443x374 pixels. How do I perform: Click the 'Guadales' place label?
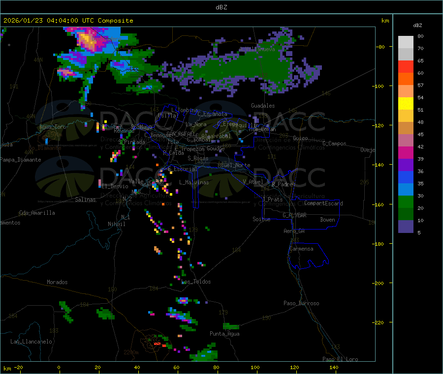(x=263, y=106)
